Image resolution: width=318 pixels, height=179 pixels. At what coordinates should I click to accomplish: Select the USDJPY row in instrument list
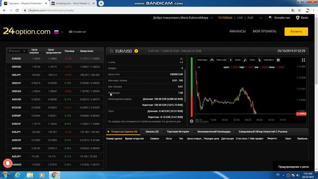click(55, 75)
